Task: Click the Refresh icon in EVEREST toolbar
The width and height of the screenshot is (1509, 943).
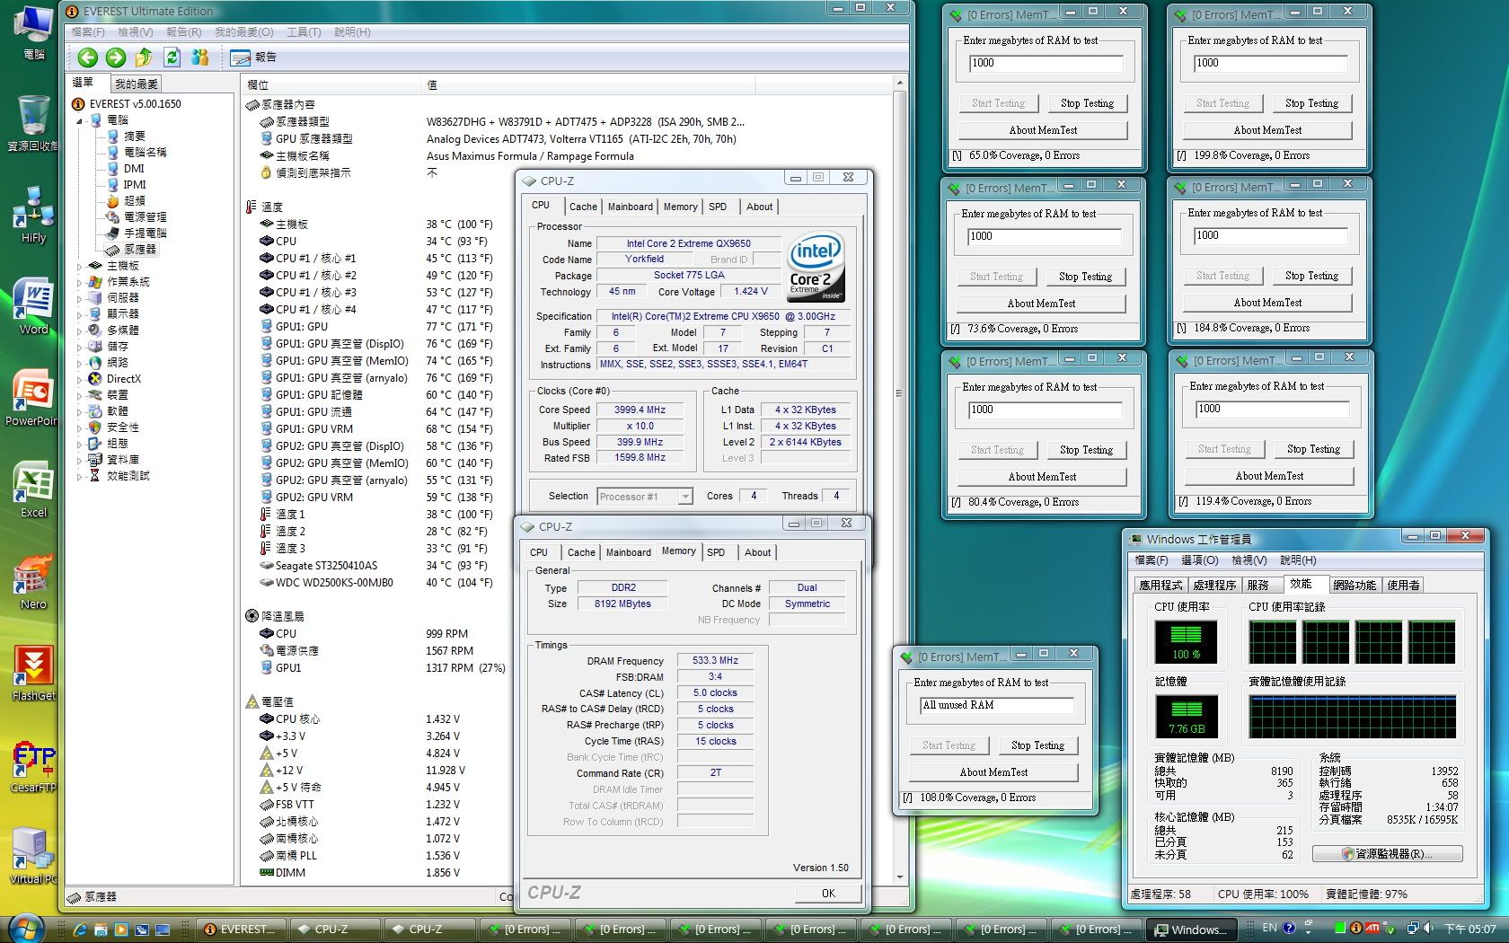Action: click(x=172, y=57)
